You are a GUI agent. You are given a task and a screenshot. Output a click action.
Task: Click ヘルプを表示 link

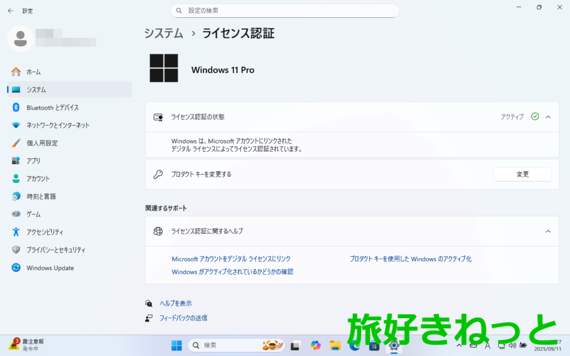coord(175,303)
